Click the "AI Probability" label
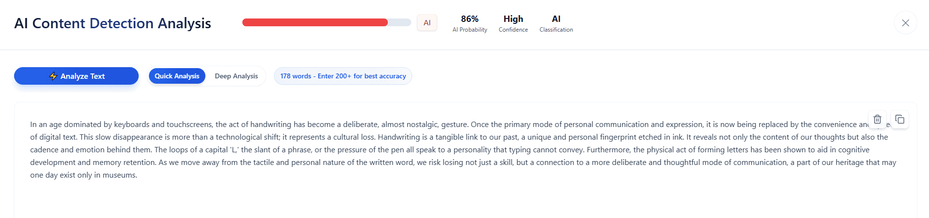The width and height of the screenshot is (929, 218). pyautogui.click(x=470, y=30)
